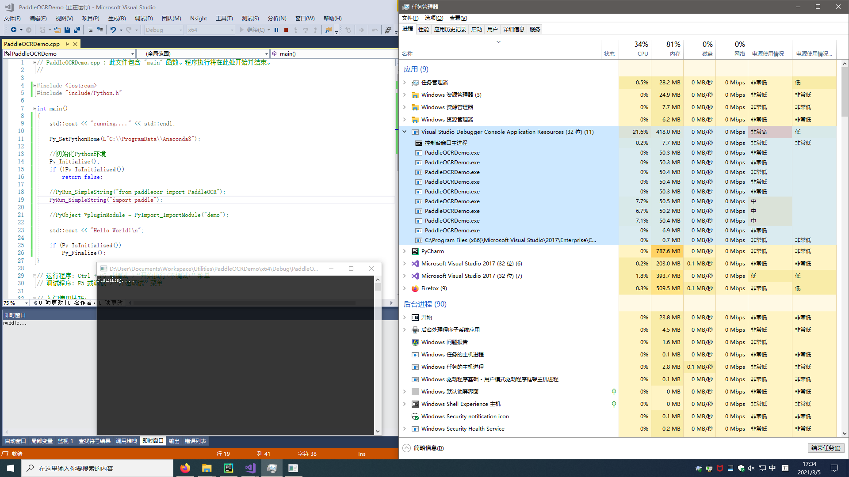Pin the PaddleOCRDemo.cpp tab

(x=67, y=44)
